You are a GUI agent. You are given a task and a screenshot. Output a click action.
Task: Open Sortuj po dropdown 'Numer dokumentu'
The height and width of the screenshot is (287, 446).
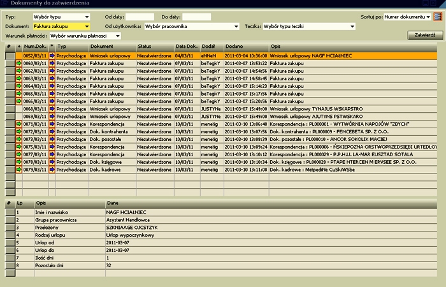coord(408,17)
